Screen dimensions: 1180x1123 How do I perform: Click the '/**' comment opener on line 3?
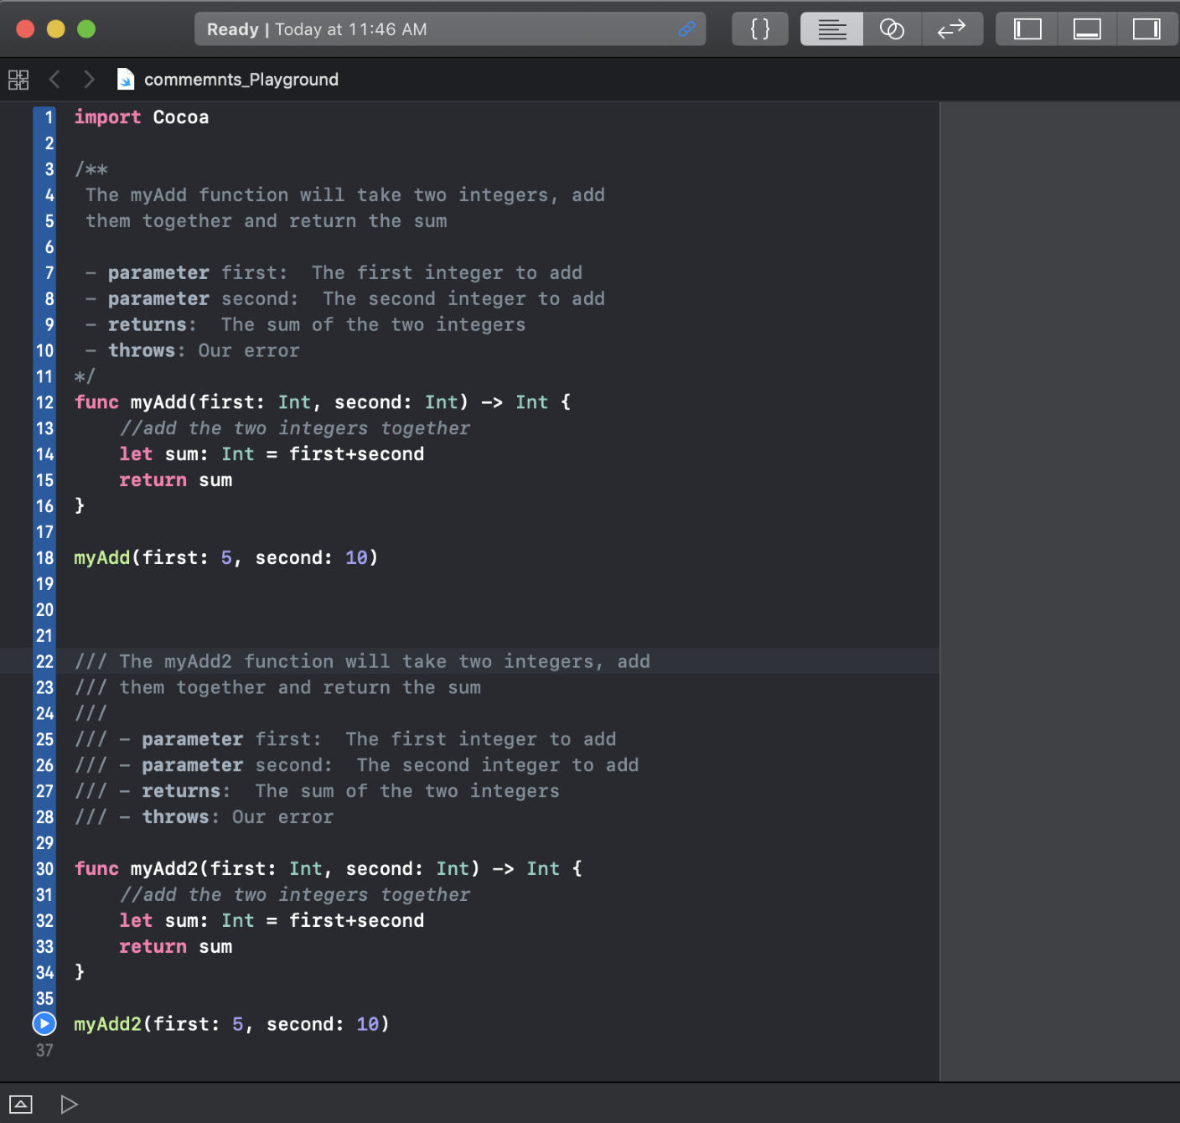91,169
